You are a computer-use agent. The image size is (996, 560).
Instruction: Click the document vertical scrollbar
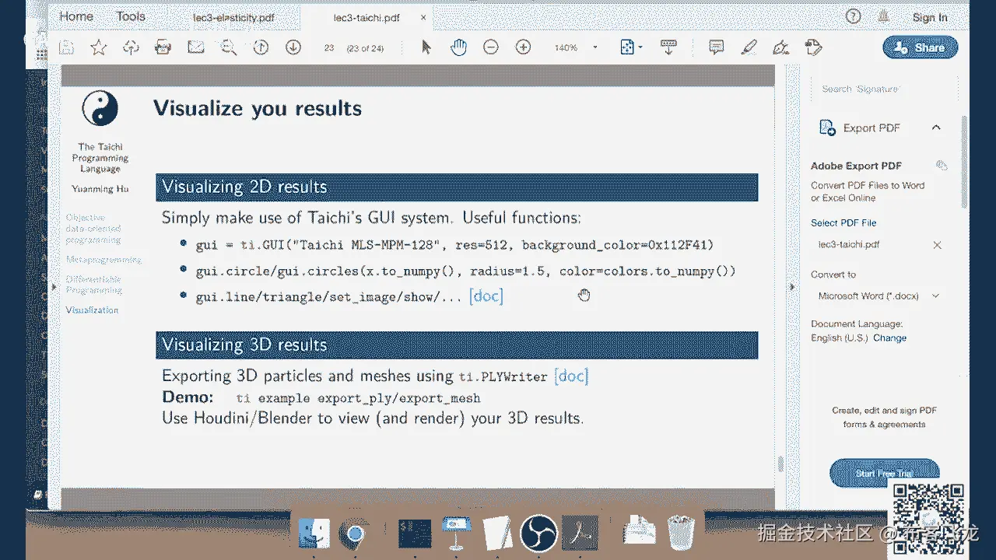pyautogui.click(x=780, y=464)
